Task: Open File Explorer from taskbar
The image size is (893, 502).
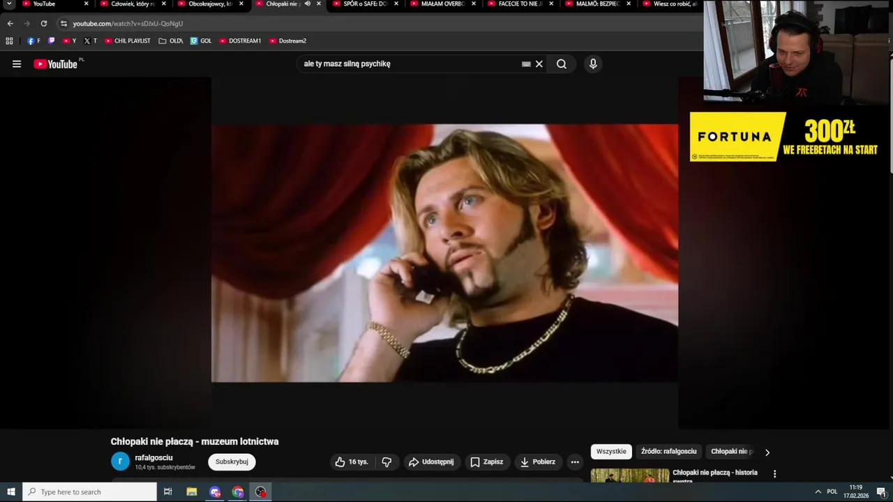Action: click(x=192, y=492)
